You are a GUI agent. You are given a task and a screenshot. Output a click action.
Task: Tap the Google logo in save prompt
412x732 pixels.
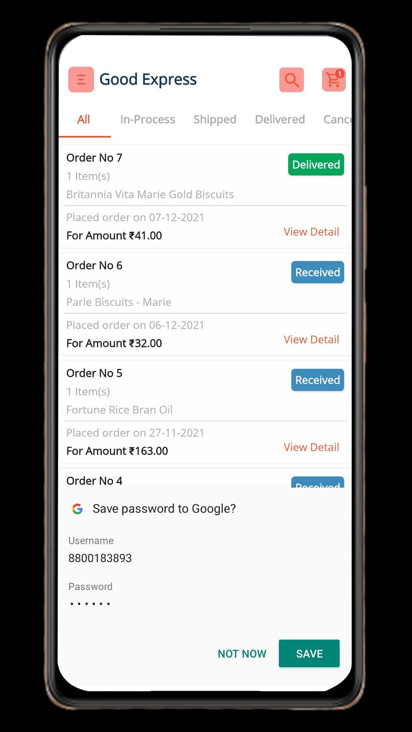pyautogui.click(x=78, y=509)
